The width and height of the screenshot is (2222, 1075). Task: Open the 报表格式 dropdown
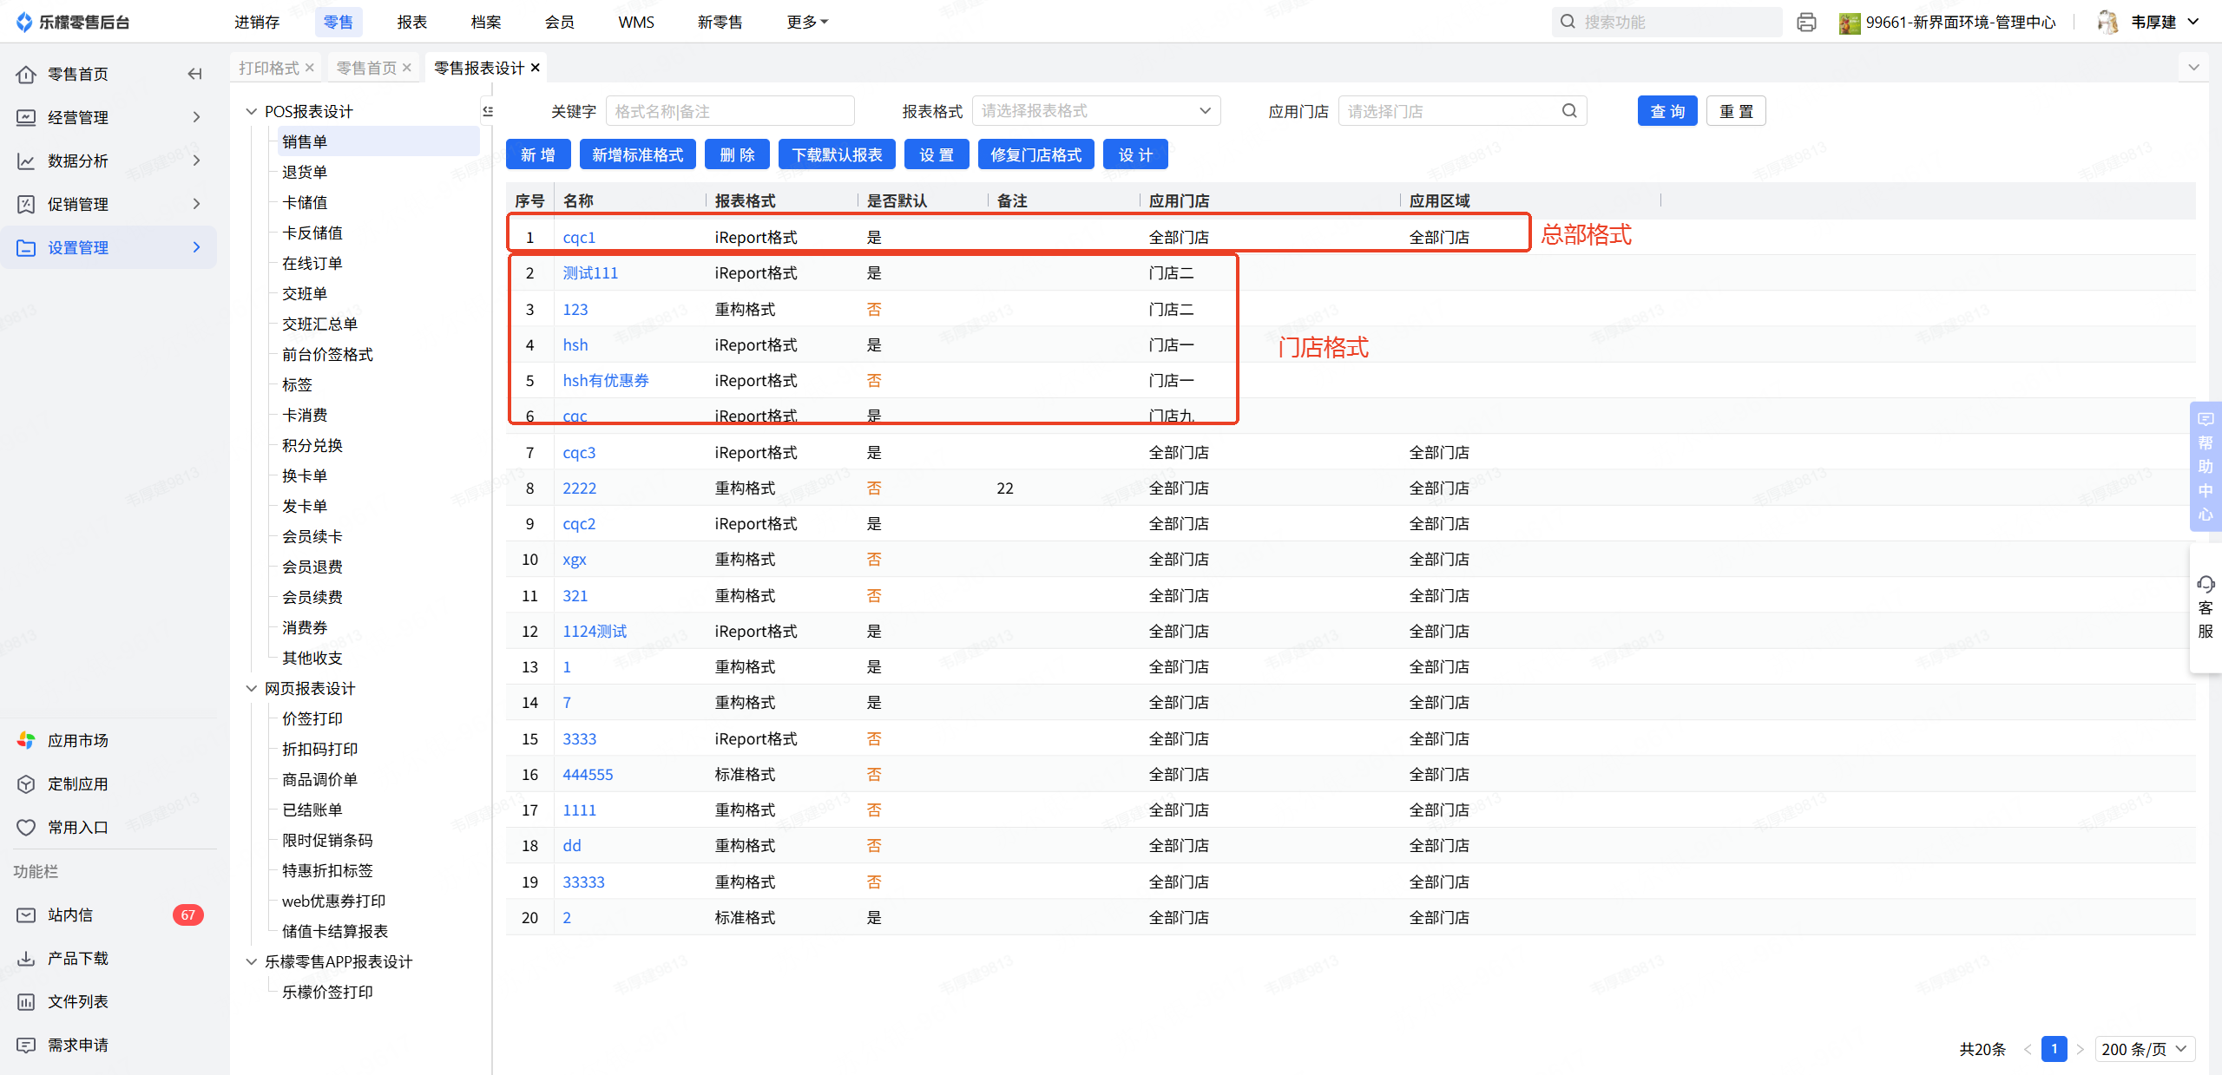[1095, 111]
